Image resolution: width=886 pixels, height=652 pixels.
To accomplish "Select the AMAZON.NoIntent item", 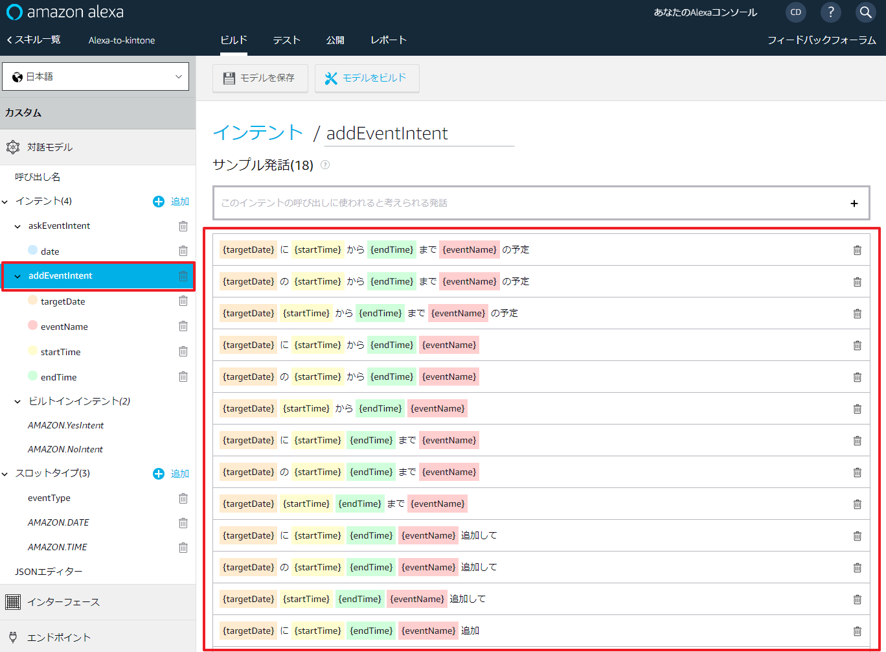I will tap(65, 450).
